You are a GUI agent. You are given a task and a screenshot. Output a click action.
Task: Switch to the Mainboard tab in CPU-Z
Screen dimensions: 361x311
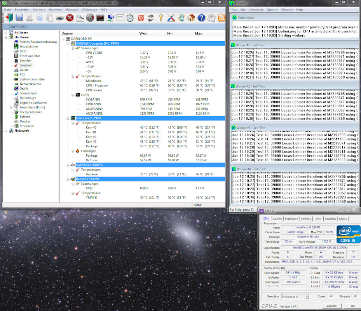pos(291,218)
